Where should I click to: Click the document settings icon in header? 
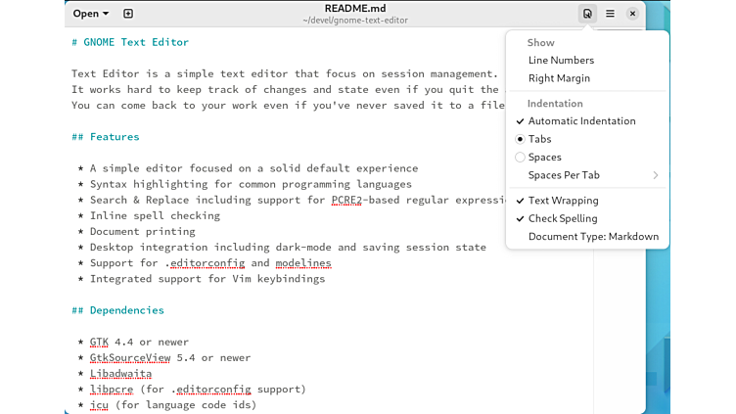tap(586, 14)
